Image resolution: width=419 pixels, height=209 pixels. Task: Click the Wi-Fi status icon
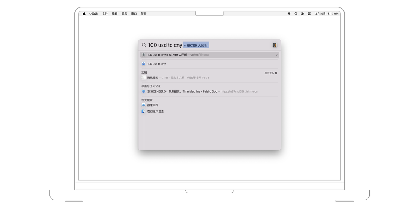pos(289,13)
